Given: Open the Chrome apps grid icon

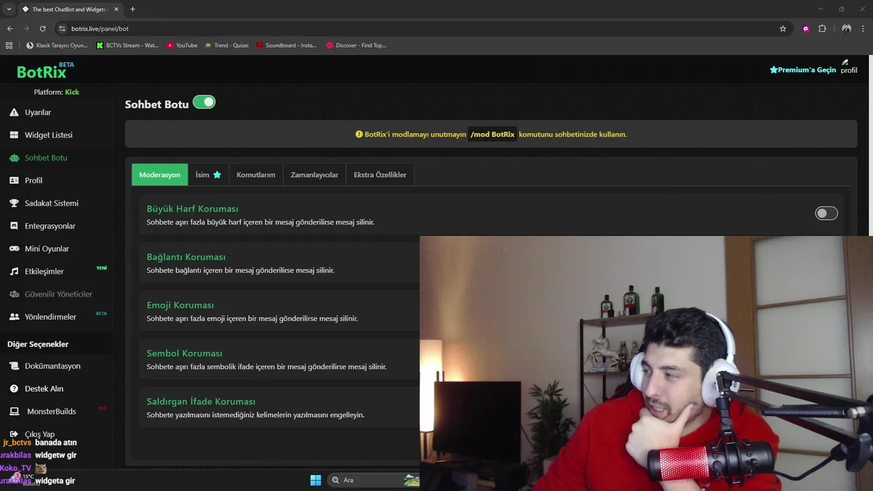Looking at the screenshot, I should 9,46.
